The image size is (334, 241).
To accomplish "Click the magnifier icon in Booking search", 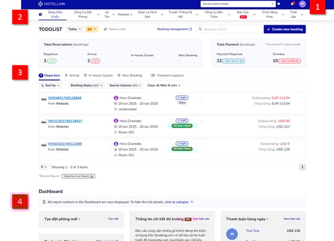I will click(x=200, y=29).
